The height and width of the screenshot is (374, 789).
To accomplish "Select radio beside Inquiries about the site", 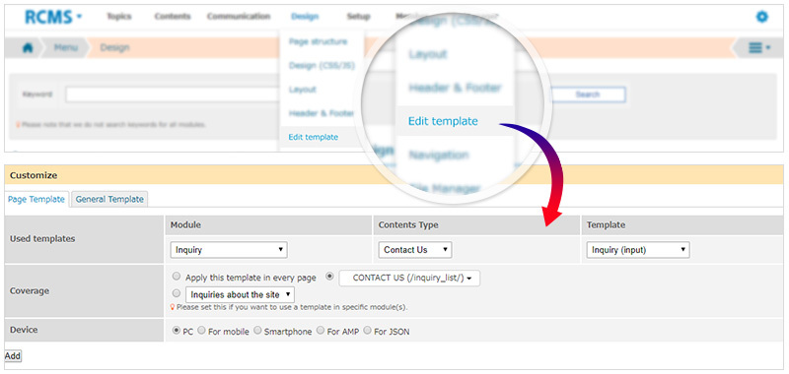I will point(176,293).
